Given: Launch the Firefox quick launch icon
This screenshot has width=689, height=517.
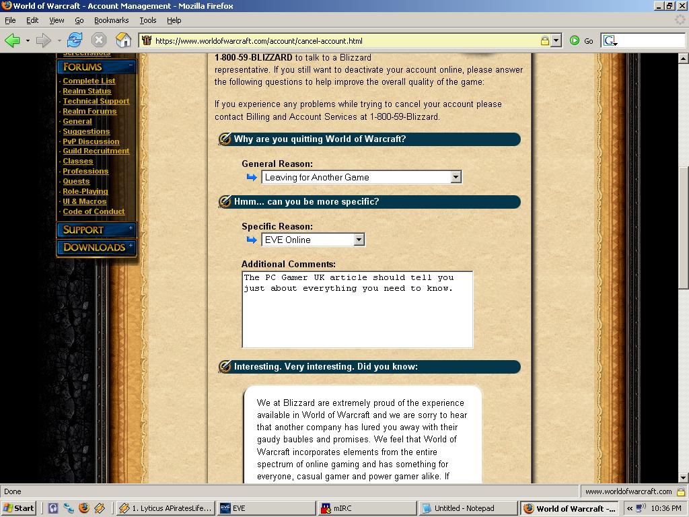Looking at the screenshot, I should coord(84,508).
